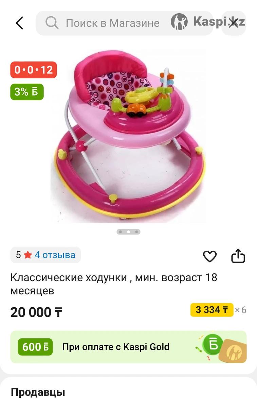Tap the Kaspi.kz logo
257x407 pixels.
208,22
